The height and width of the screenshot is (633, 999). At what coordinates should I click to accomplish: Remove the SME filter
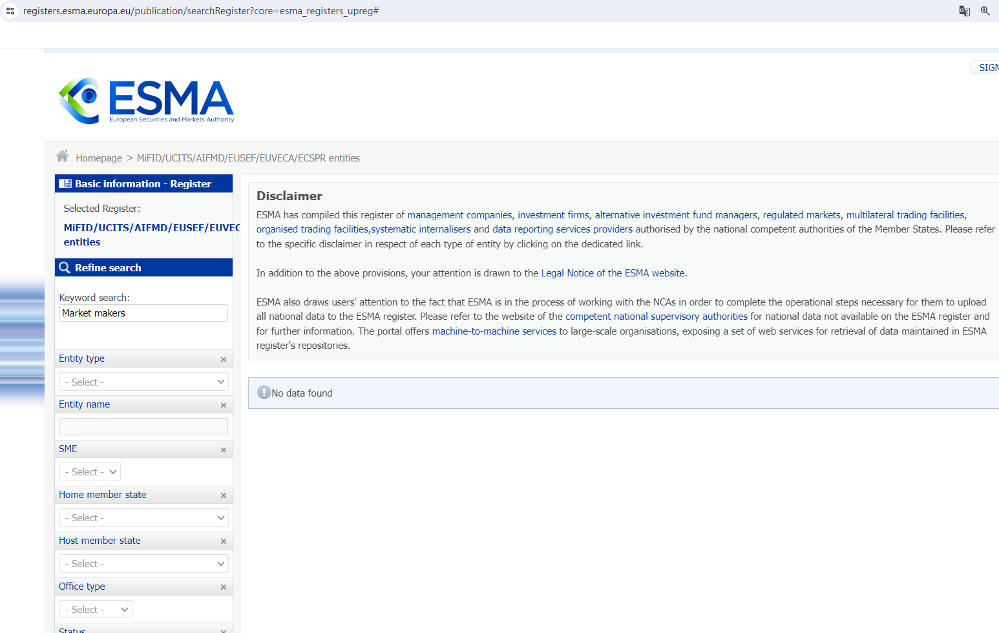pyautogui.click(x=224, y=450)
